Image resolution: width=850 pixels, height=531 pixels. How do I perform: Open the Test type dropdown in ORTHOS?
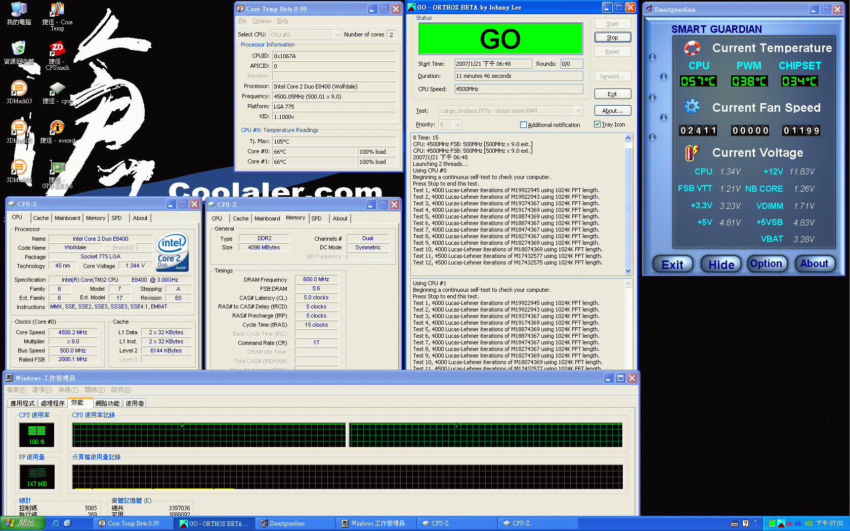click(578, 111)
